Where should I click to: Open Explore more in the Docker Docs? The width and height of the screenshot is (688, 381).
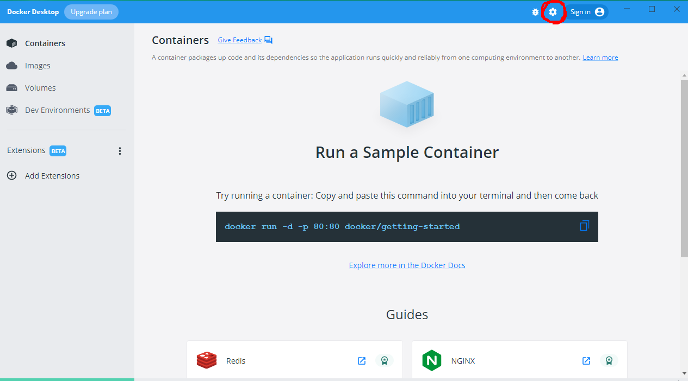point(407,265)
